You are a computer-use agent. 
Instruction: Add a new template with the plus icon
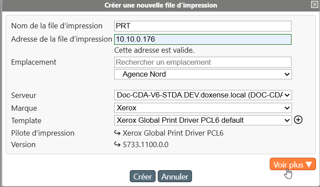(x=299, y=120)
